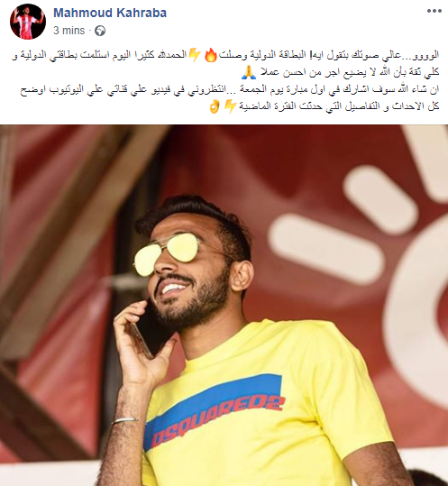This screenshot has height=486, width=448.
Task: Click the fire emoji in the post
Action: click(211, 55)
